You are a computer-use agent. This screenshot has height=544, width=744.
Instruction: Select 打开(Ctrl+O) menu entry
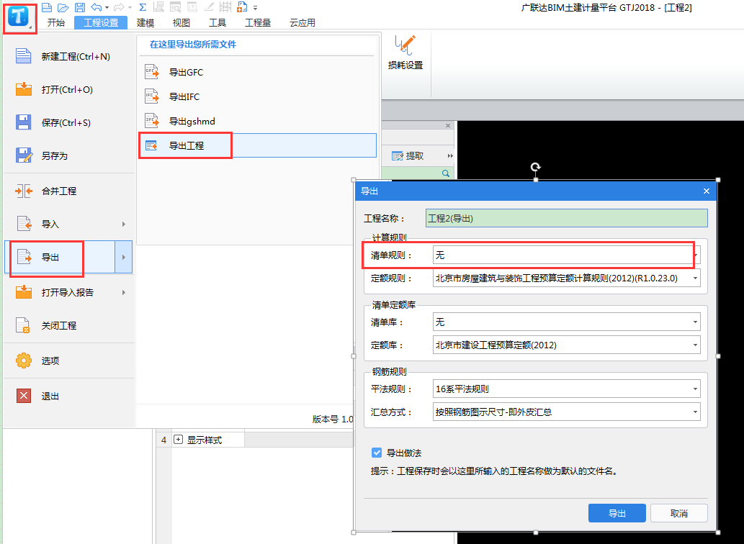(69, 89)
